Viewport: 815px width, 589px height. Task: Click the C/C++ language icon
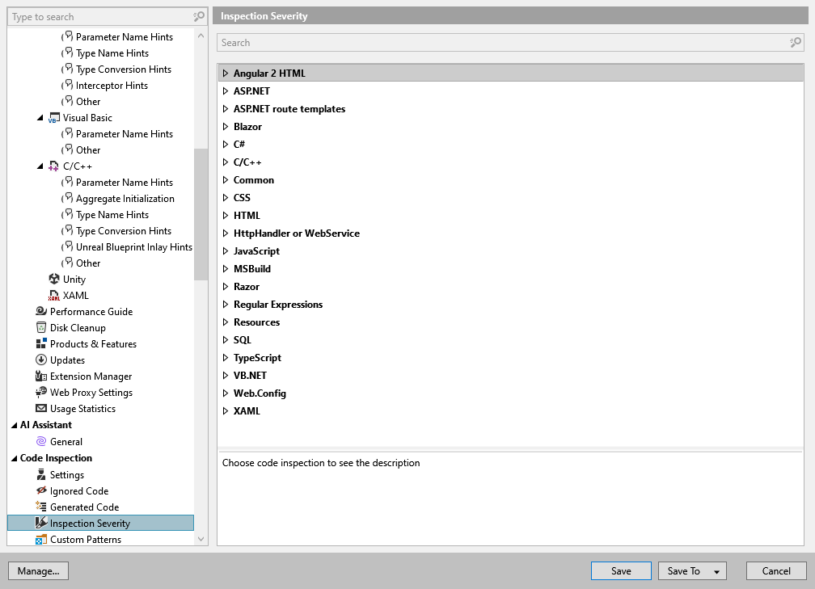point(53,166)
